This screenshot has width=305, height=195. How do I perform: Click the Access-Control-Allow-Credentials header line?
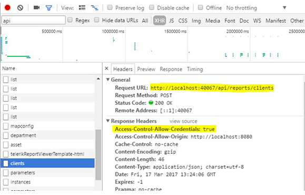click(164, 129)
